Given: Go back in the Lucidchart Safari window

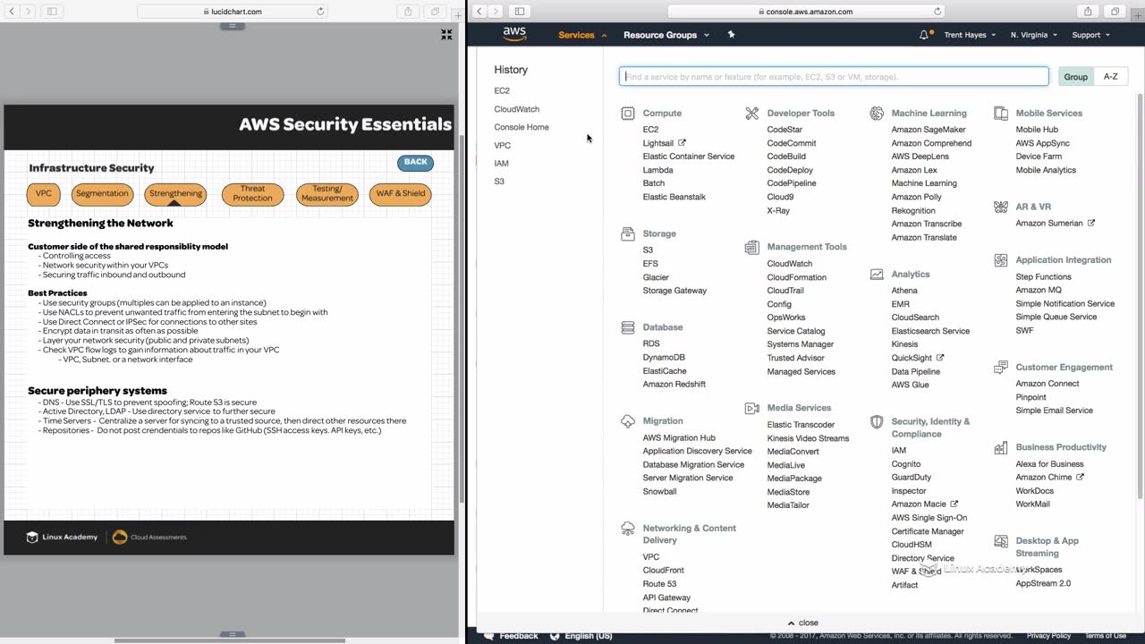Looking at the screenshot, I should [12, 12].
